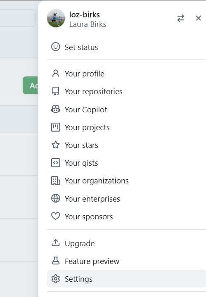This screenshot has height=297, width=206.
Task: Click the projects board icon
Action: tap(56, 127)
